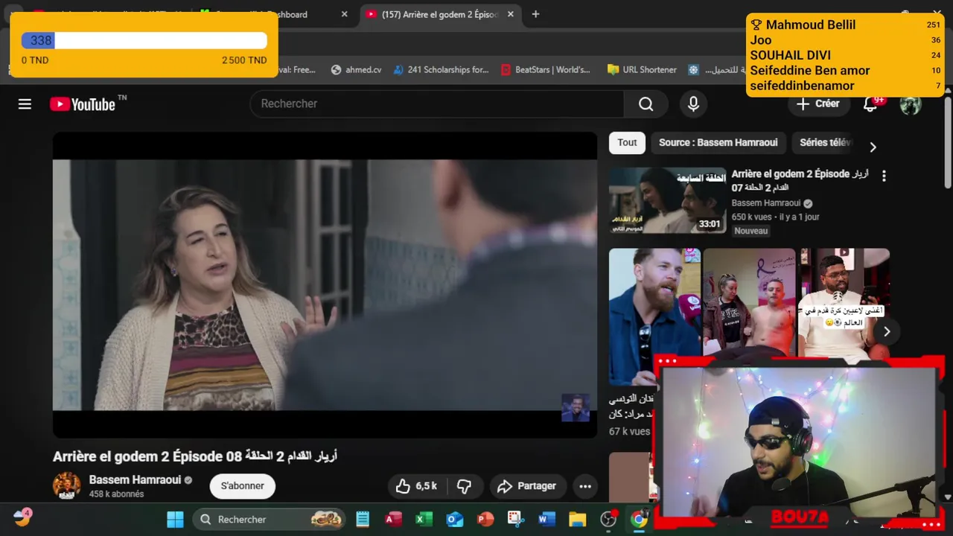Launch Outlook from the taskbar
This screenshot has width=953, height=536.
(x=454, y=519)
